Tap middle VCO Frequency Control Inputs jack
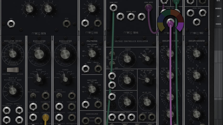 [121, 117]
